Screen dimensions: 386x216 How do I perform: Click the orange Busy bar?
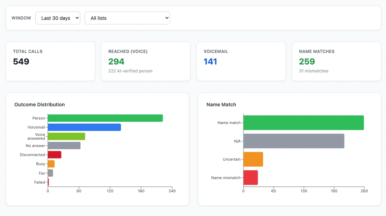(x=51, y=164)
